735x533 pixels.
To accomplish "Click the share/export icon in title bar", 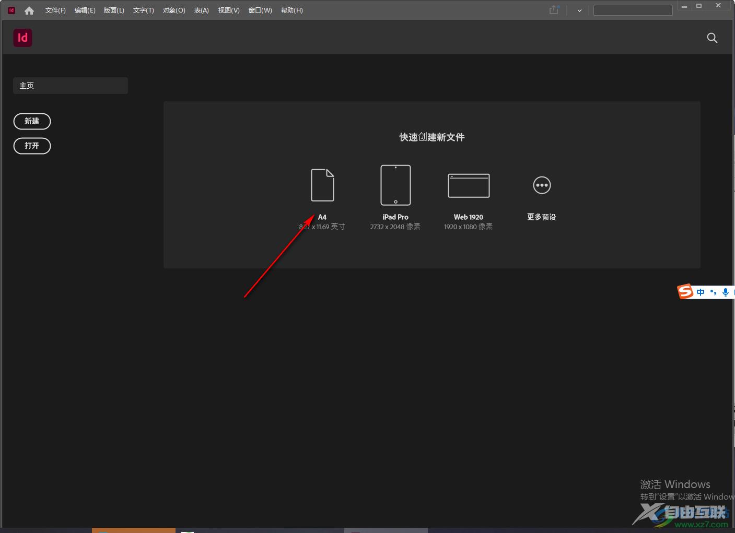I will (554, 10).
